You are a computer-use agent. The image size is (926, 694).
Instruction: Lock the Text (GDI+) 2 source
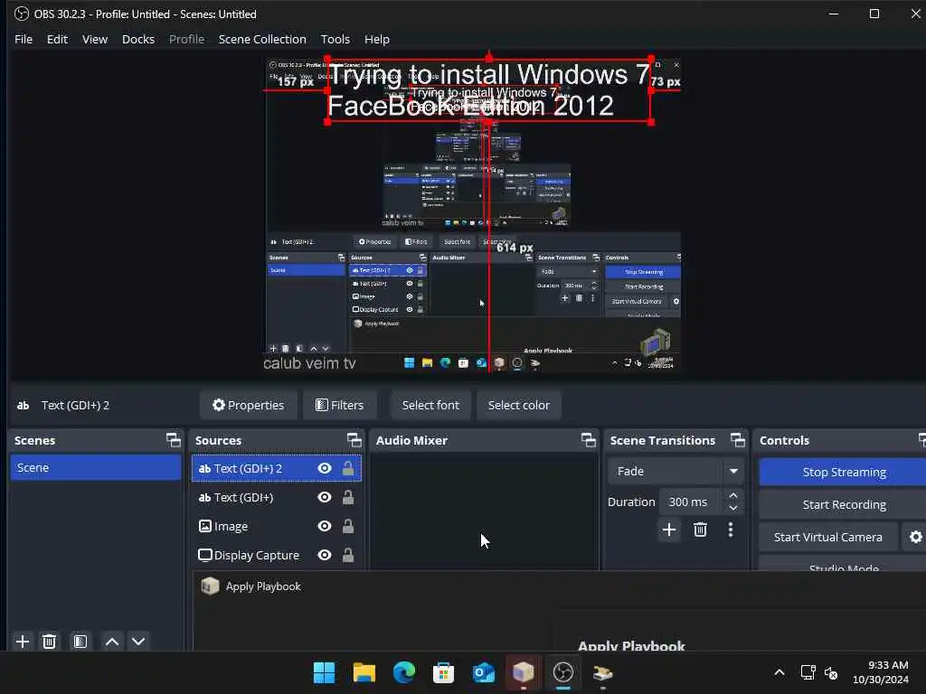pyautogui.click(x=348, y=469)
